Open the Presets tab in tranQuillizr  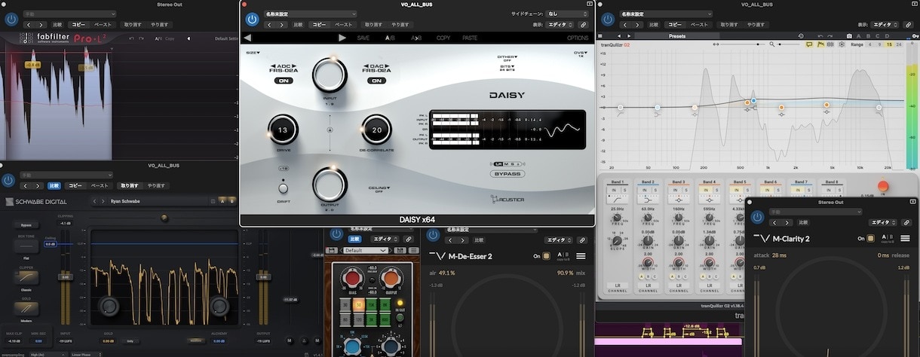pyautogui.click(x=677, y=36)
